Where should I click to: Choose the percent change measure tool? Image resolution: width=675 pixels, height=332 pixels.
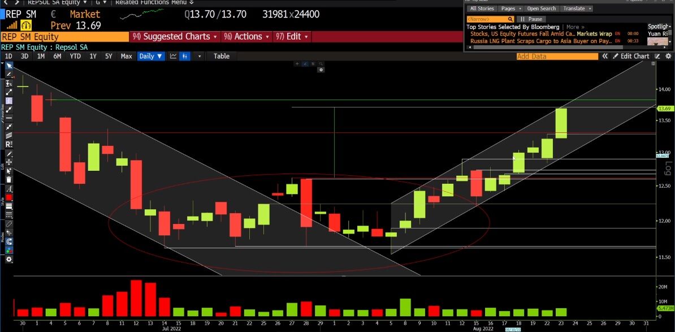coord(9,83)
